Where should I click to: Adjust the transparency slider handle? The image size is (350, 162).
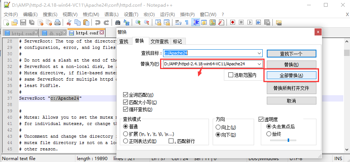click(x=288, y=140)
